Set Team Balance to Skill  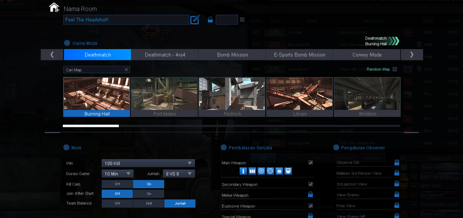click(148, 203)
